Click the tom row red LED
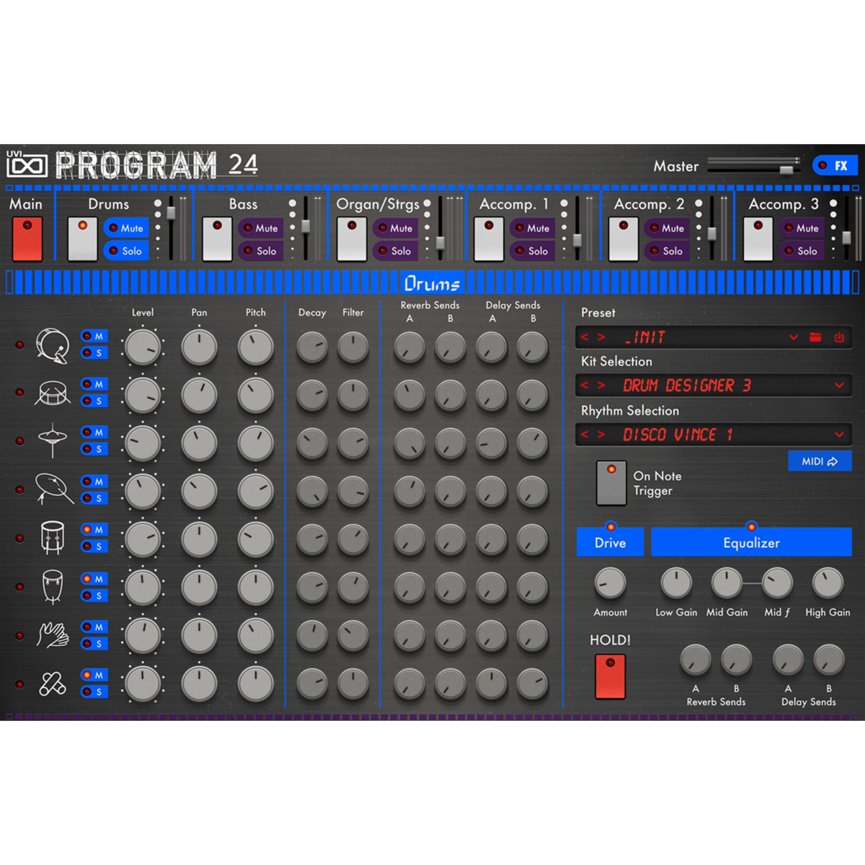The image size is (865, 865). click(19, 538)
